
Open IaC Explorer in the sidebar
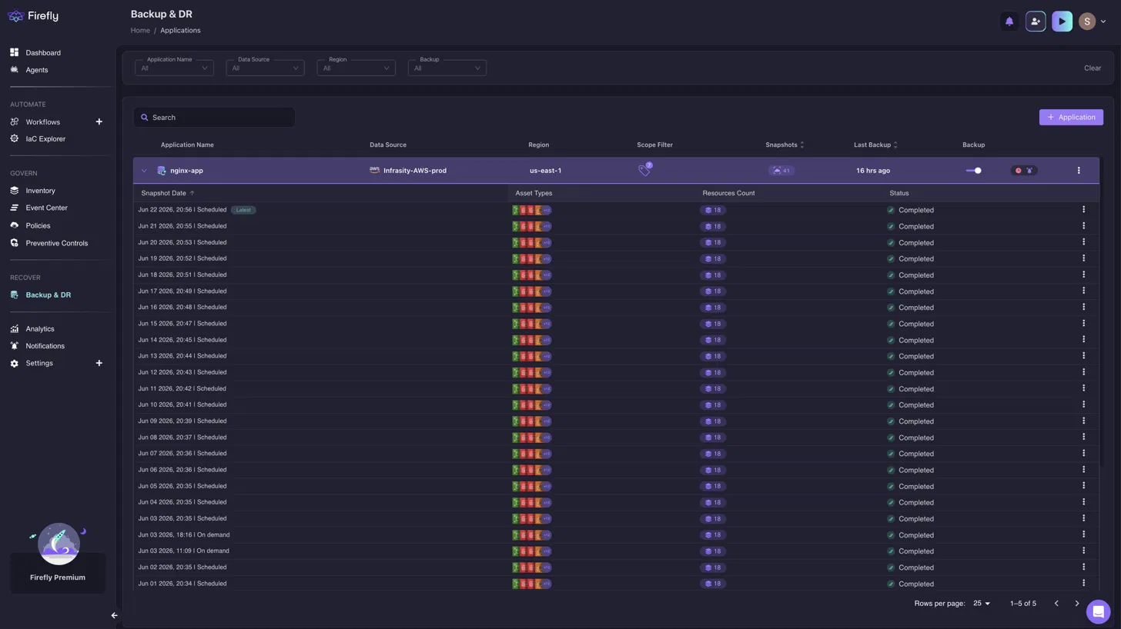click(45, 139)
